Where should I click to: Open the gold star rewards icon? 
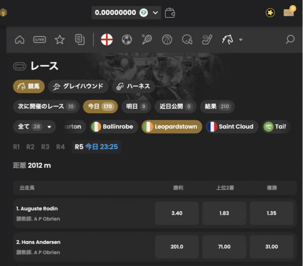(x=270, y=13)
